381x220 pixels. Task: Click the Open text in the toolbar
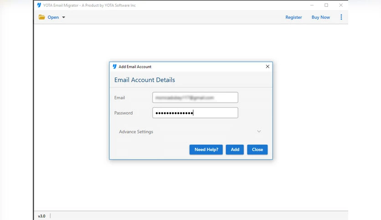pyautogui.click(x=53, y=17)
